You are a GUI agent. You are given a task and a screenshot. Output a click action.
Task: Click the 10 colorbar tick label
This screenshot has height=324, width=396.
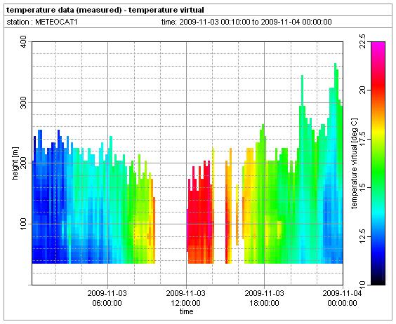tap(362, 285)
